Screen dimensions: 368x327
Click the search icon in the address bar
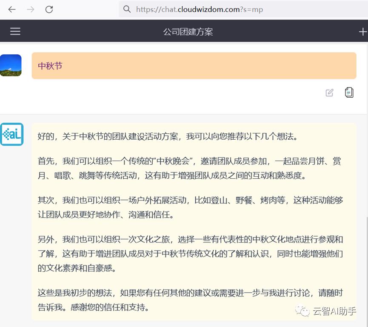pos(127,9)
